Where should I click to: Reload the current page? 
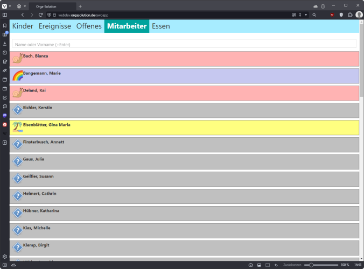tap(40, 15)
